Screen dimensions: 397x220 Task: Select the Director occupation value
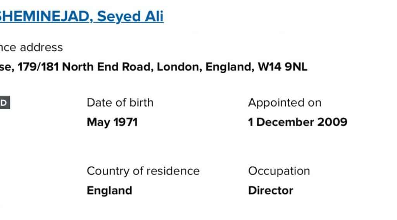[270, 191]
